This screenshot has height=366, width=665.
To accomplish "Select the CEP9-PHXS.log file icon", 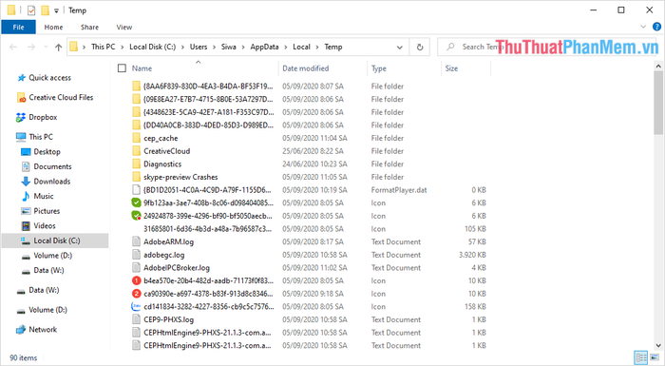I will pos(136,319).
